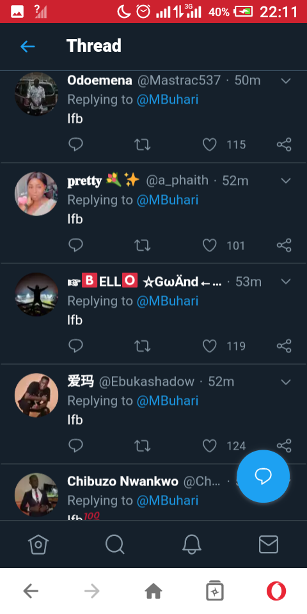Screen dimensions: 307x614
Task: Expand options chevron on Odoemena's tweet
Action: coord(287,81)
